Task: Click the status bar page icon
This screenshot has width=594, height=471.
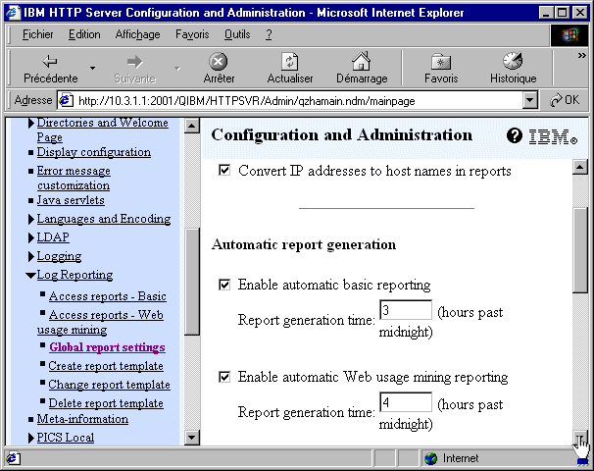Action: (x=13, y=458)
